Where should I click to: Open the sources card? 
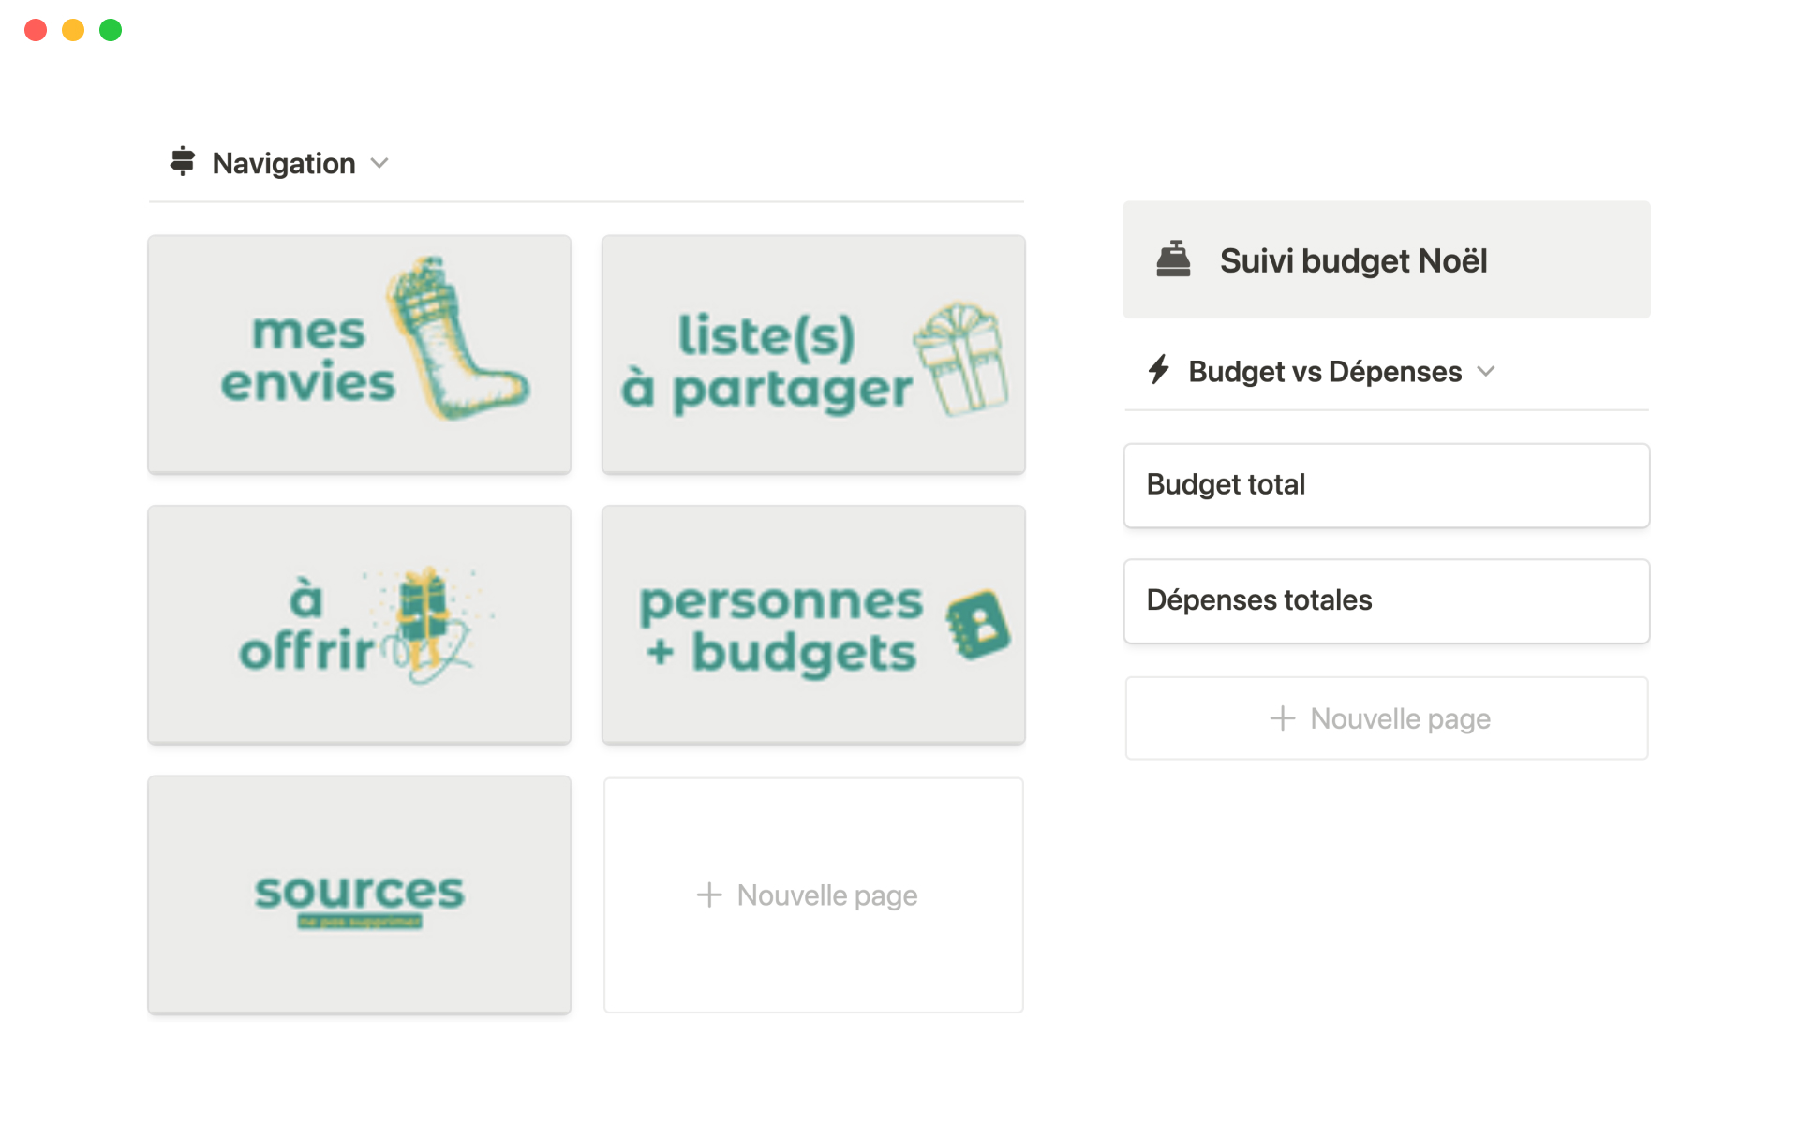pyautogui.click(x=359, y=894)
